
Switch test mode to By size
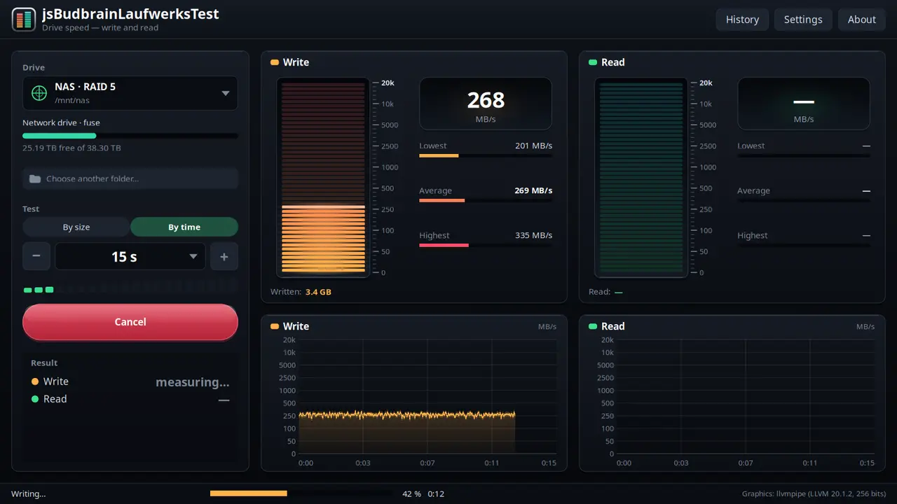tap(76, 227)
